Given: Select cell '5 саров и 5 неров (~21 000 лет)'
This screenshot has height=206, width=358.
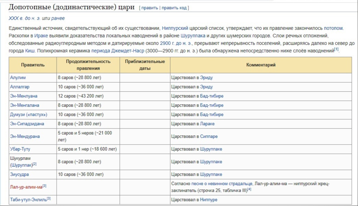Looking at the screenshot, I should tap(88, 136).
